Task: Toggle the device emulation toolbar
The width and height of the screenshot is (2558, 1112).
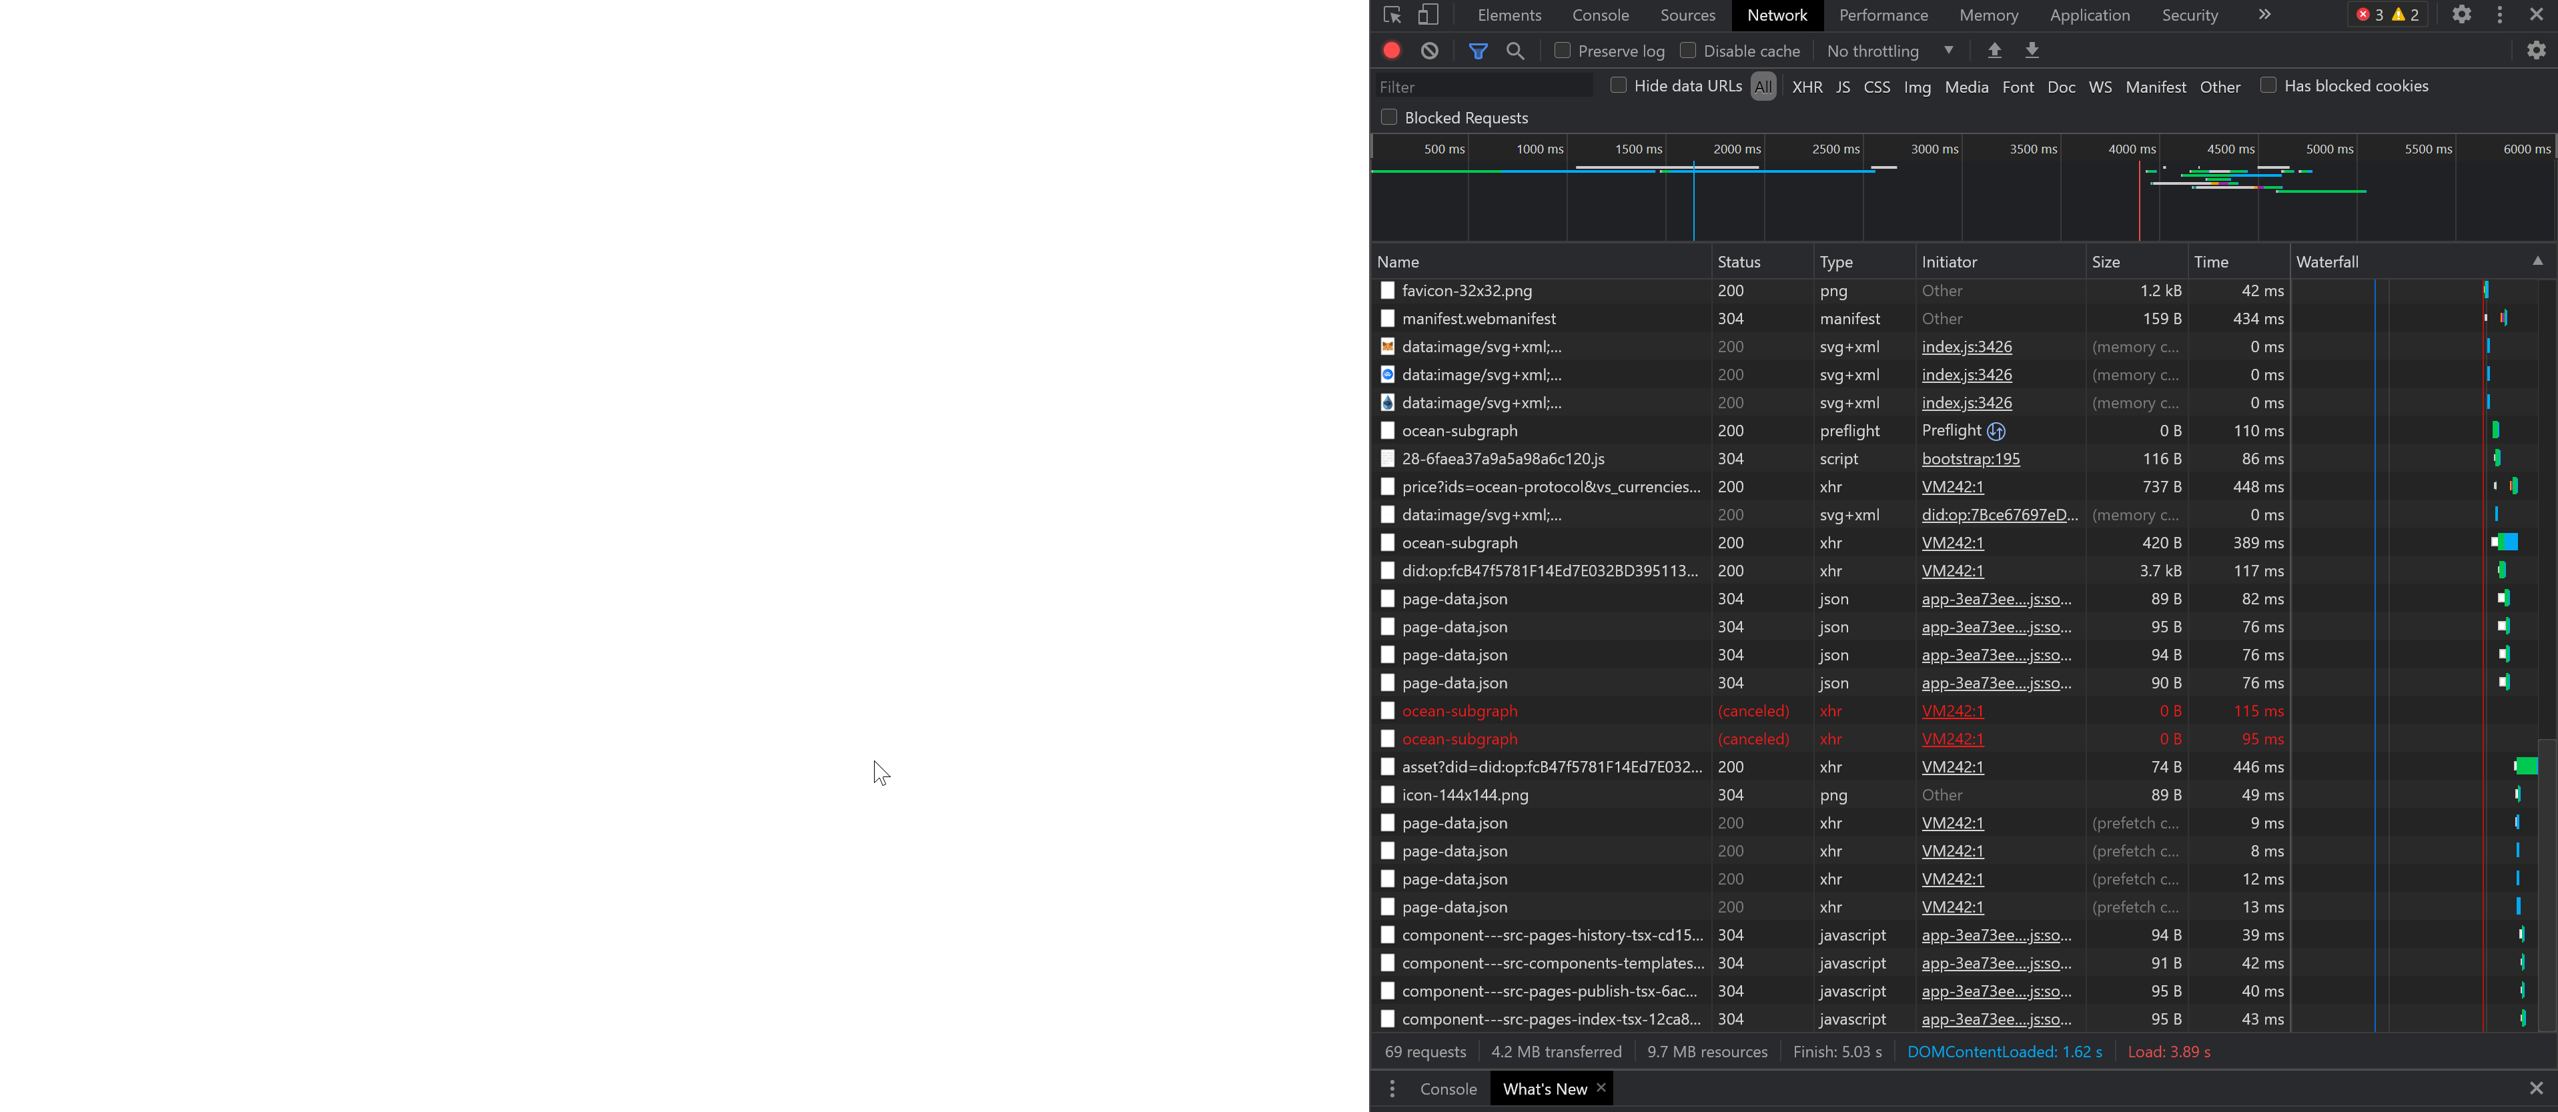Action: tap(1428, 15)
